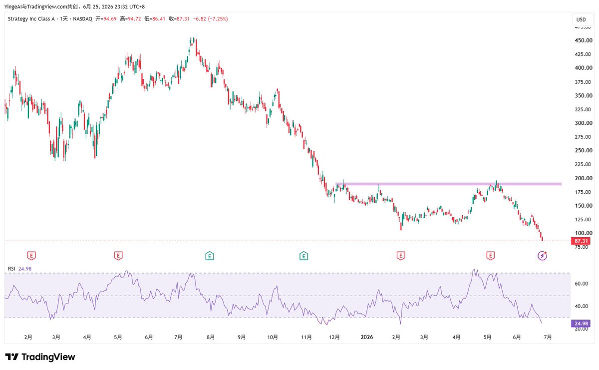Click the 10月 label on the time axis
The height and width of the screenshot is (370, 599).
tap(273, 338)
